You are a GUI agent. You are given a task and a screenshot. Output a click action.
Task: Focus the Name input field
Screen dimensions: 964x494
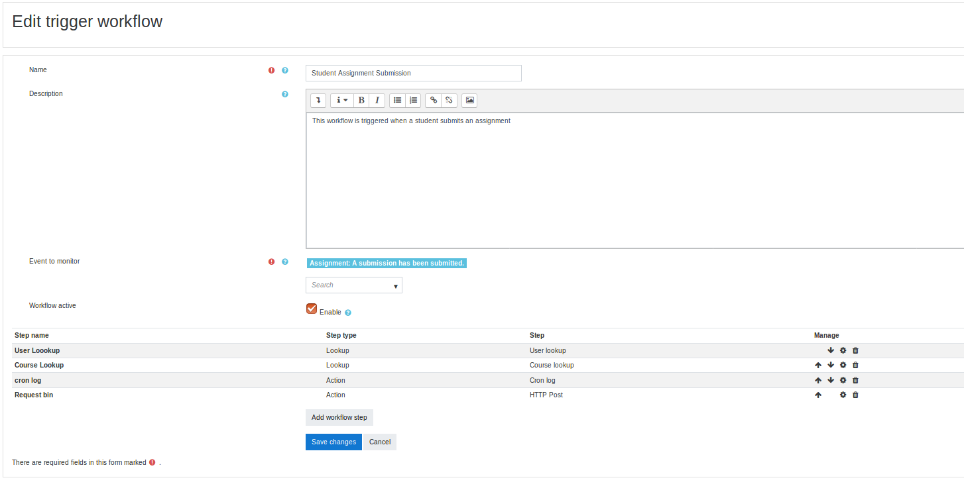[x=414, y=73]
